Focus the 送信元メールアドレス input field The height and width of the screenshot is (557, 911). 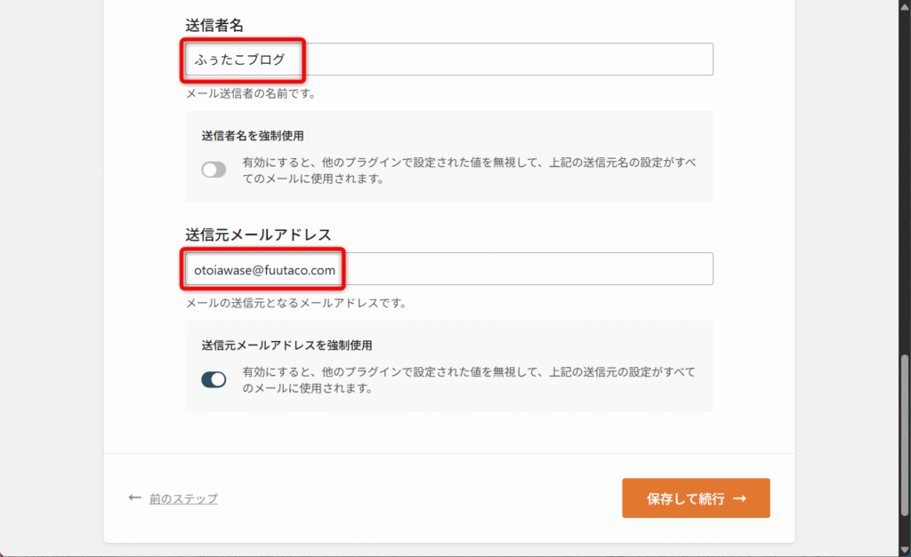(525, 269)
